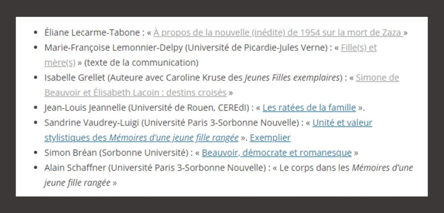Open the "Les ratées de la famille" link
The image size is (444, 213).
coord(309,108)
